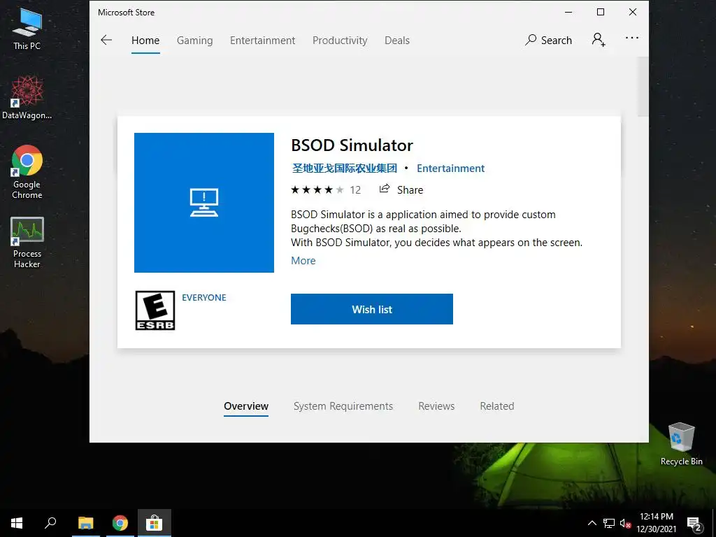The height and width of the screenshot is (537, 716).
Task: Click the star rating of the app
Action: [x=317, y=190]
